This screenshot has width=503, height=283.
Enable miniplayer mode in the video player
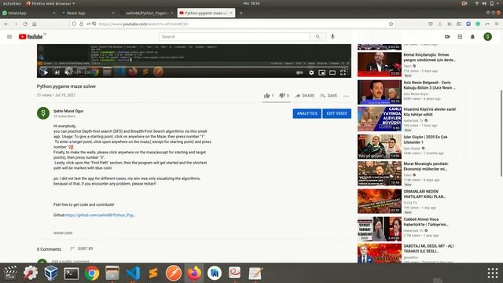point(321,72)
